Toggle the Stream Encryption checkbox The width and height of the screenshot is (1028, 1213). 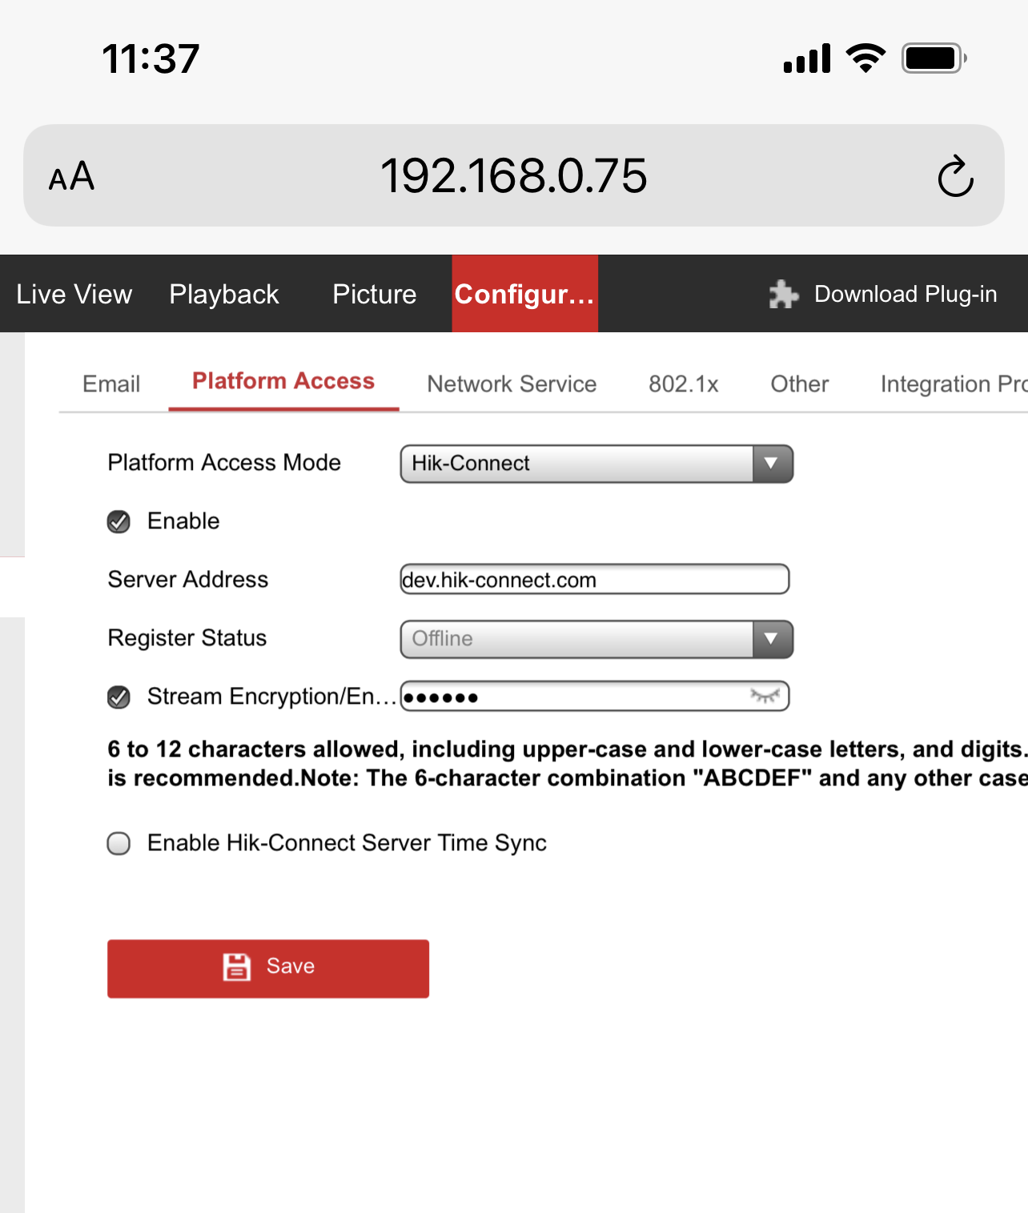coord(119,697)
